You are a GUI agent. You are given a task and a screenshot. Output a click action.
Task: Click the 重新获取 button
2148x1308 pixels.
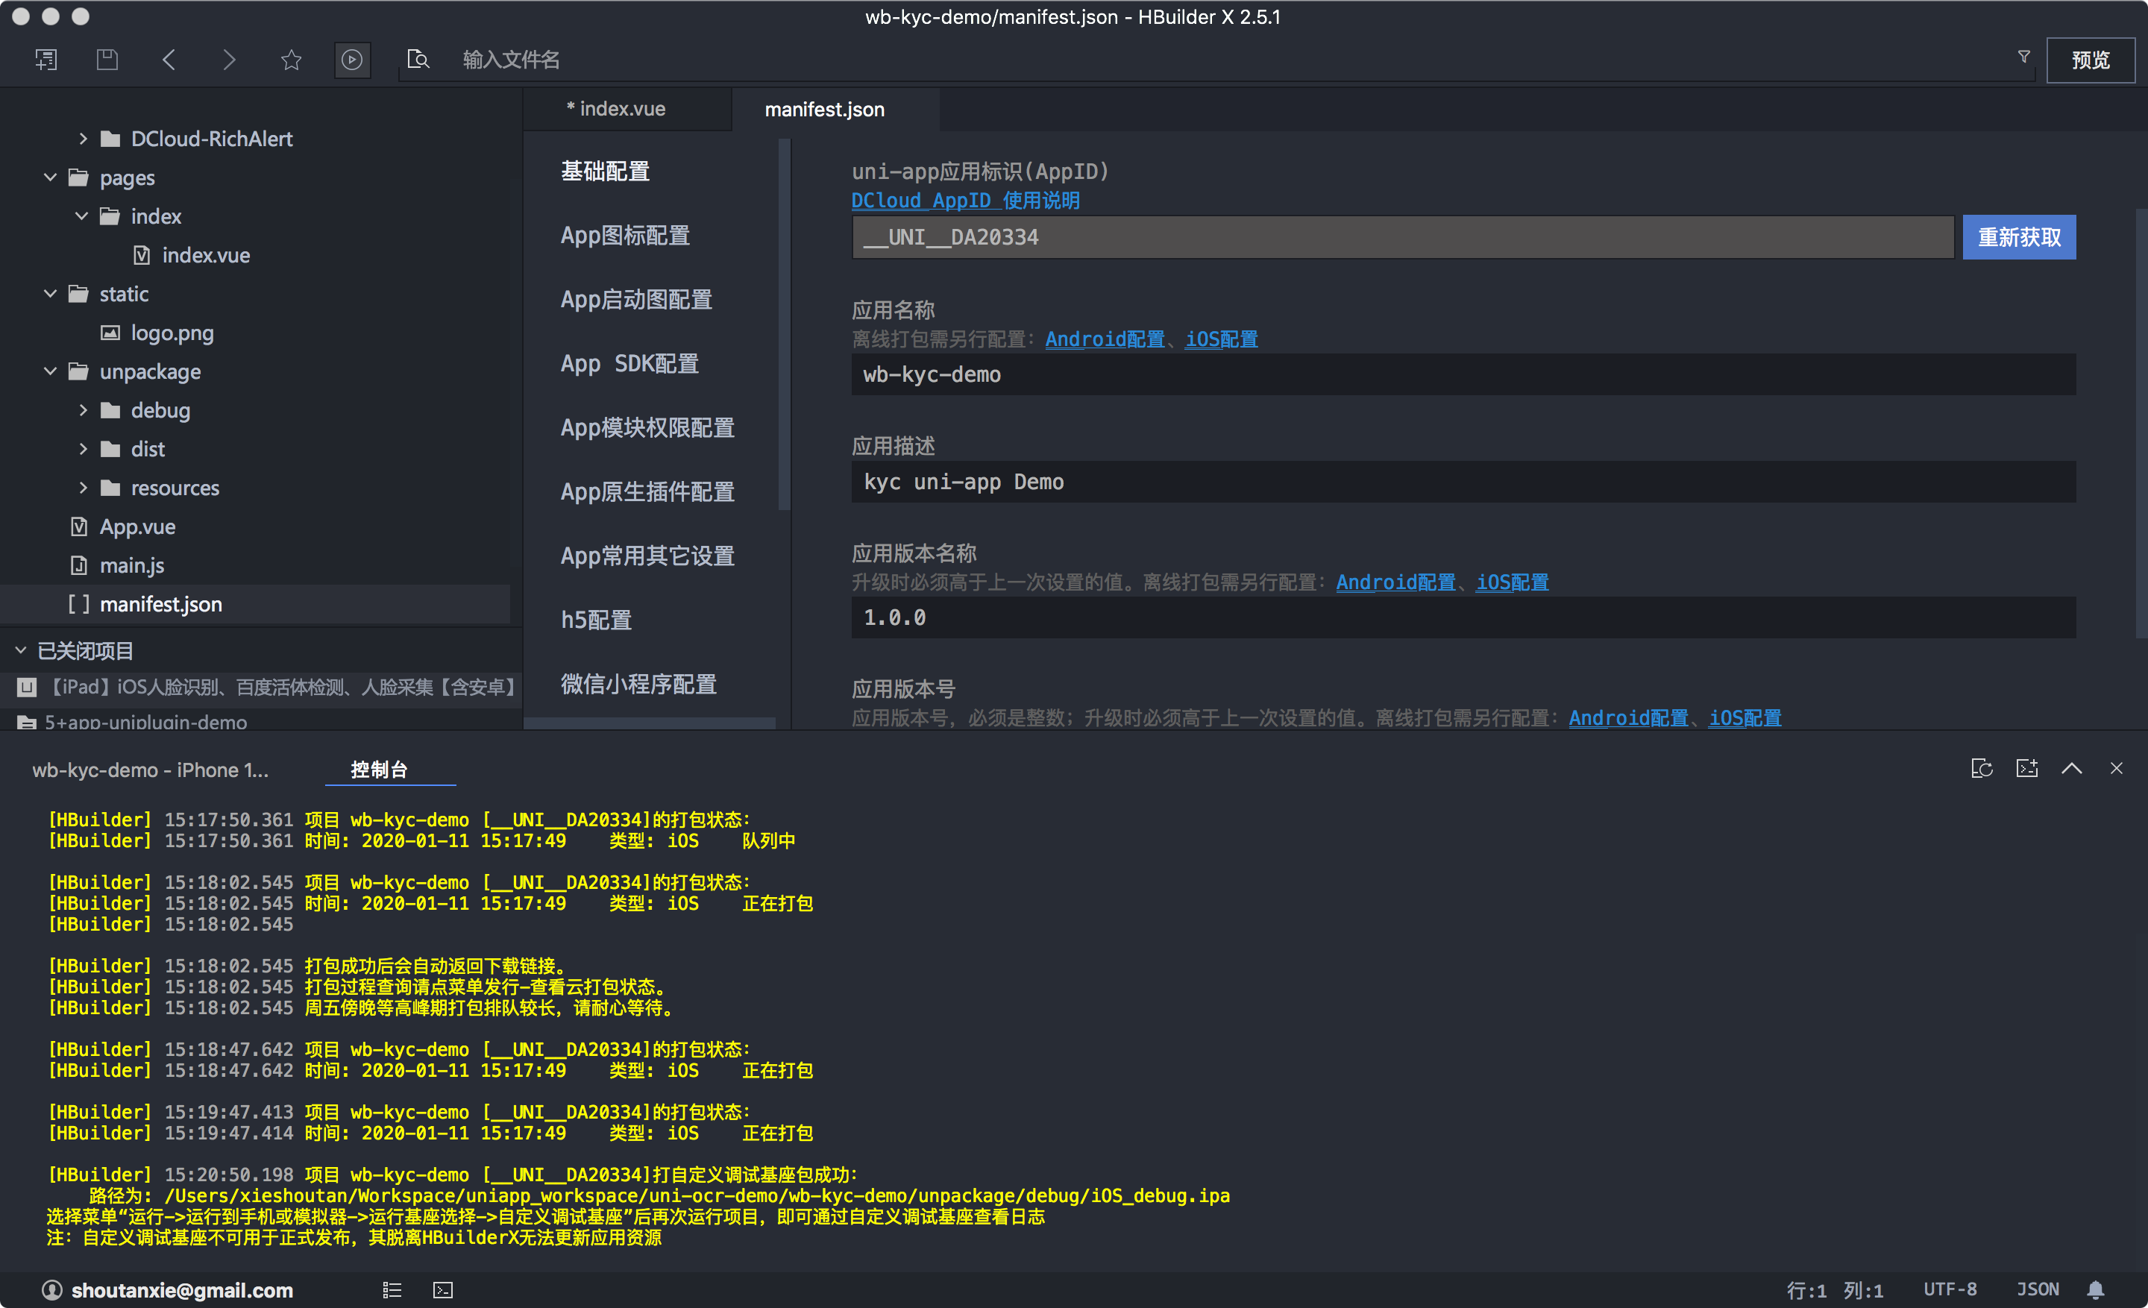point(2019,237)
